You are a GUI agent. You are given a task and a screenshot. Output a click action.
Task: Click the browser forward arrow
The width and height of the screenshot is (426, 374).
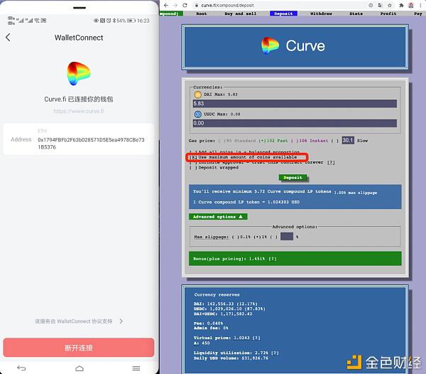pos(175,5)
